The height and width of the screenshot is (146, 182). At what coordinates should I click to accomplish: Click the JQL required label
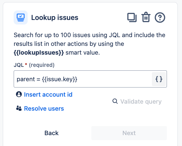point(34,65)
